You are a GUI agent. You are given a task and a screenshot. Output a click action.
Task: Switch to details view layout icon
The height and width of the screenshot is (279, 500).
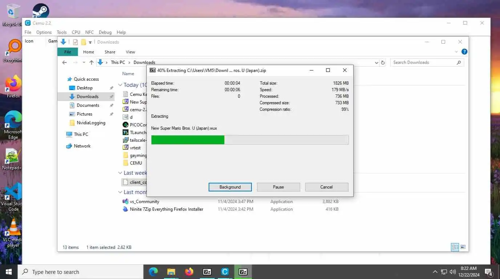point(455,247)
